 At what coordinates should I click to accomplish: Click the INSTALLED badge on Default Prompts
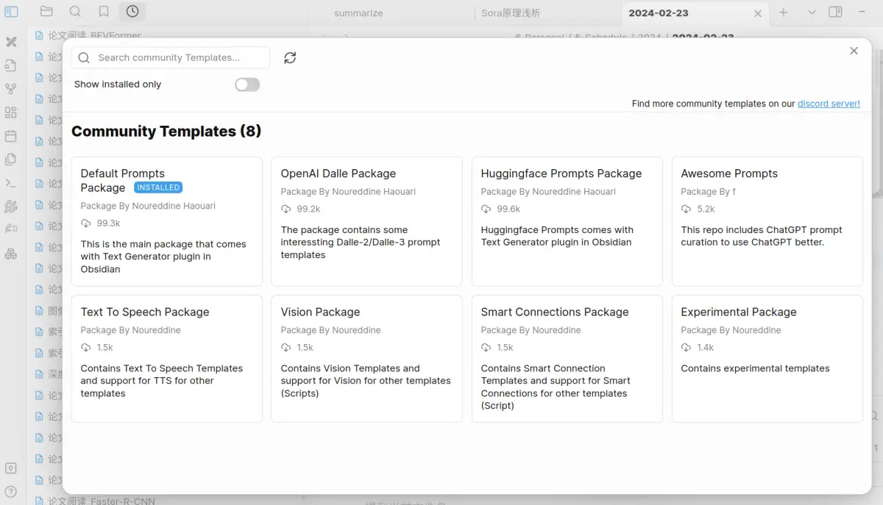click(158, 187)
